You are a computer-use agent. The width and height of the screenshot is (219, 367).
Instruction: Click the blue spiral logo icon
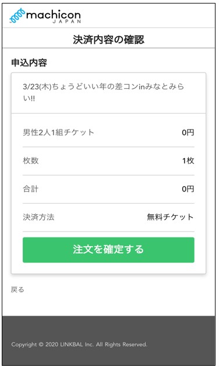tap(17, 16)
